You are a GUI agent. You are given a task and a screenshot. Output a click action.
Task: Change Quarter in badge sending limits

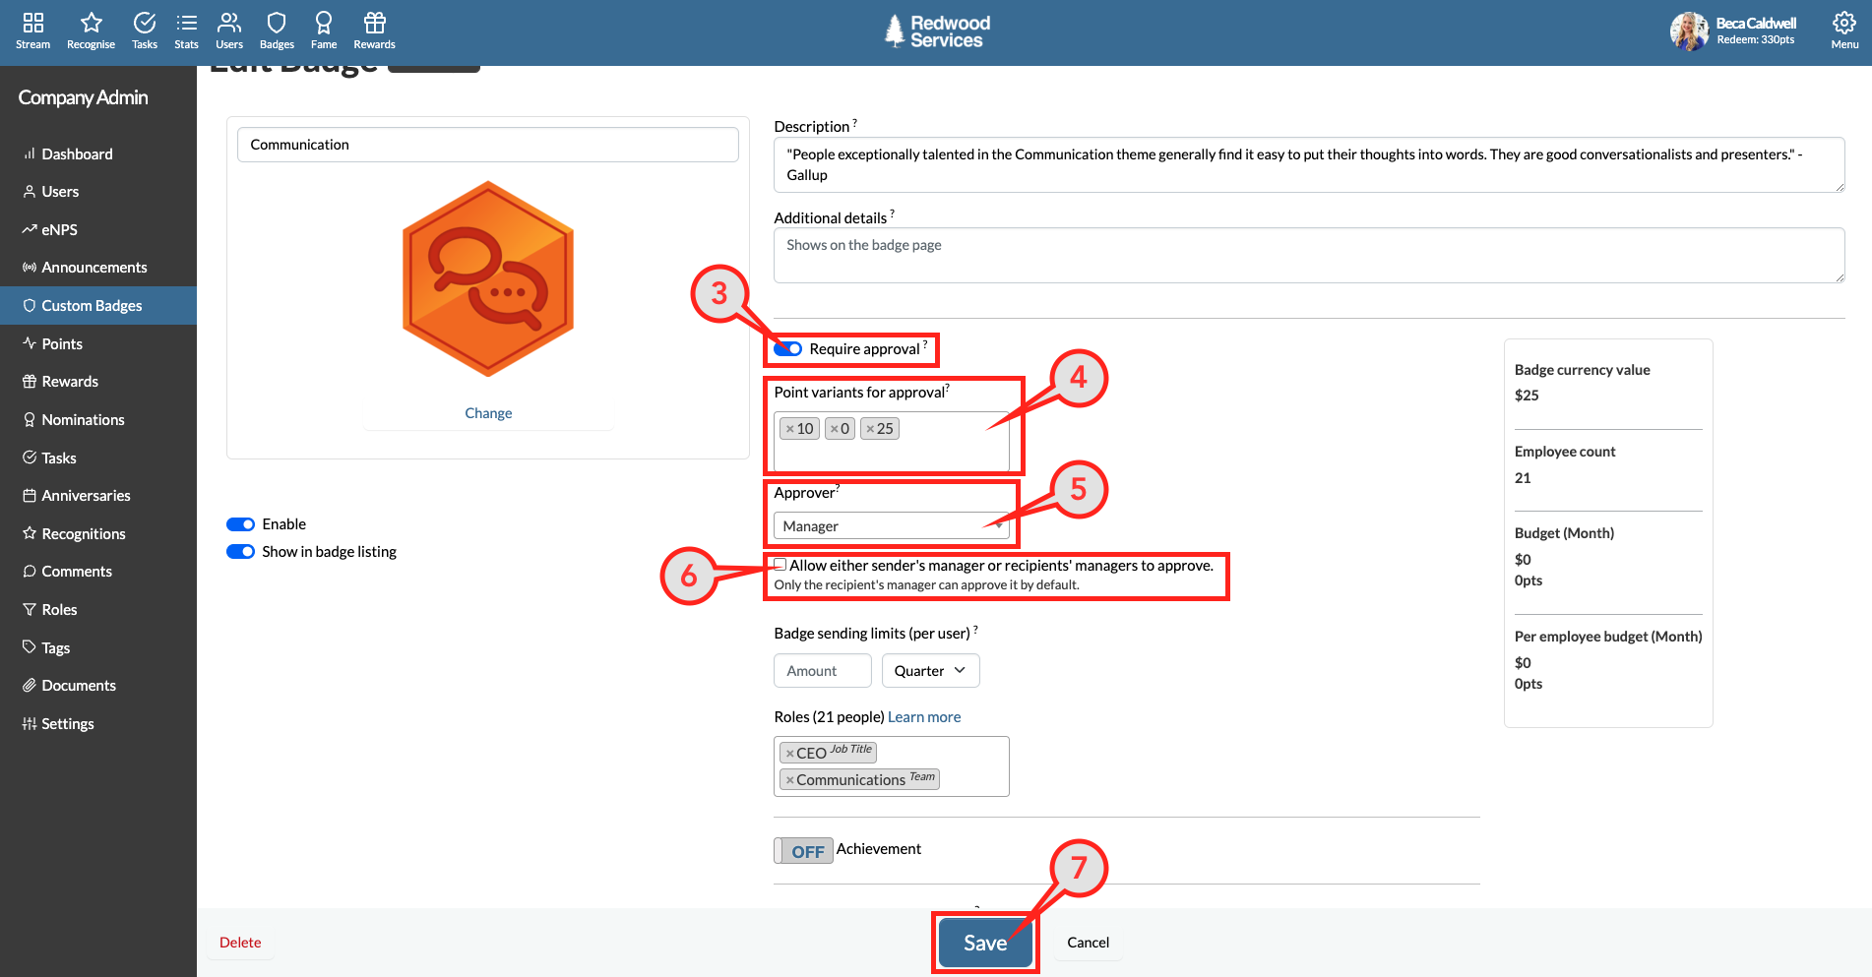click(929, 670)
